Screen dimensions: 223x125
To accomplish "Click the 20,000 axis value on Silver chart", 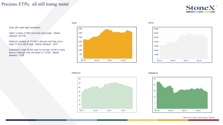I will pyautogui.click(x=156, y=42).
